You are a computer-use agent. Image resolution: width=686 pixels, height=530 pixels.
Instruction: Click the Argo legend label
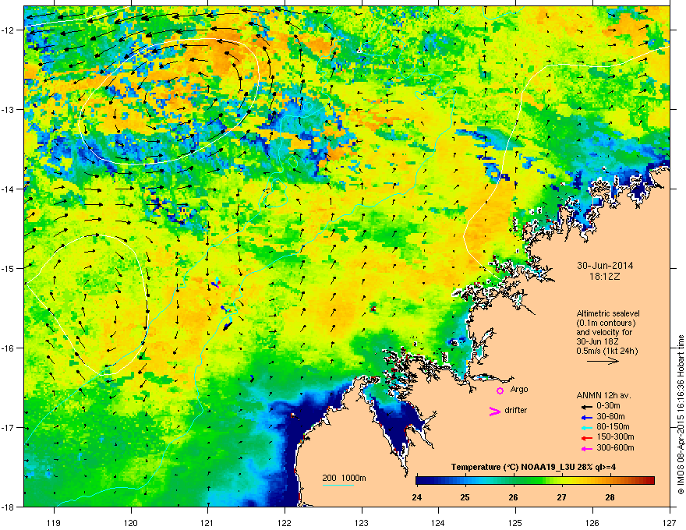519,389
